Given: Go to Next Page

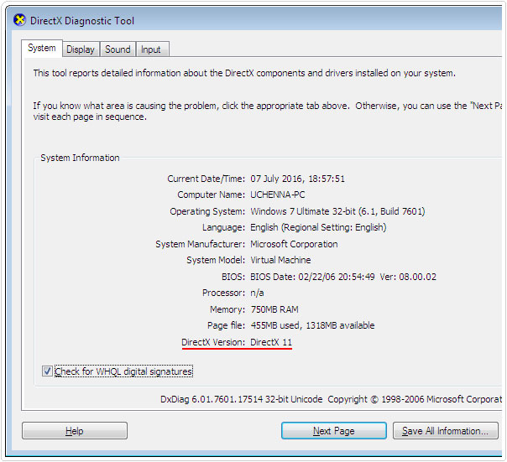Looking at the screenshot, I should coord(334,431).
